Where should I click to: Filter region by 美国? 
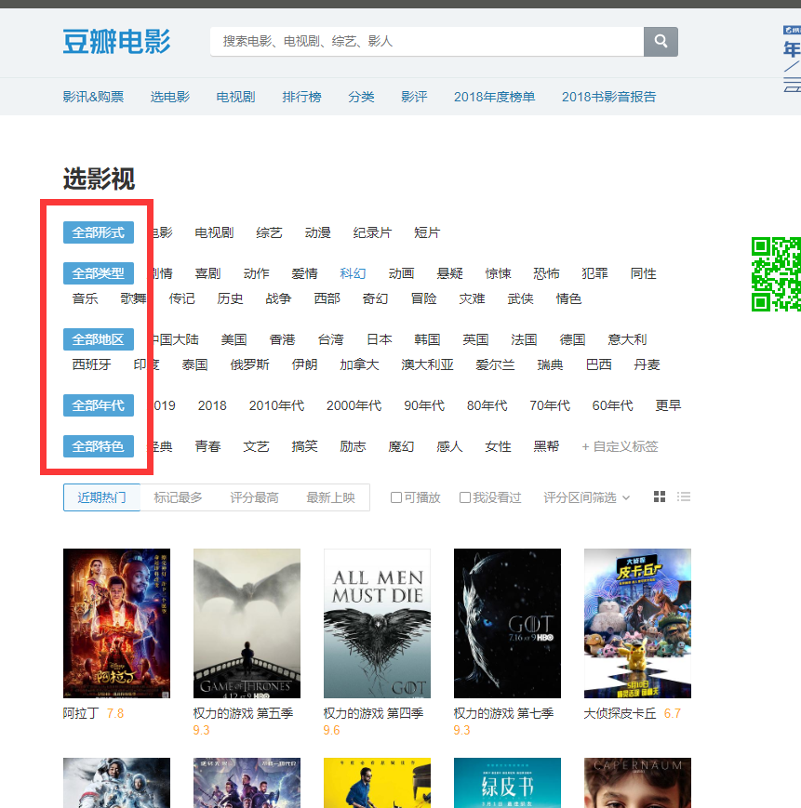(x=234, y=339)
